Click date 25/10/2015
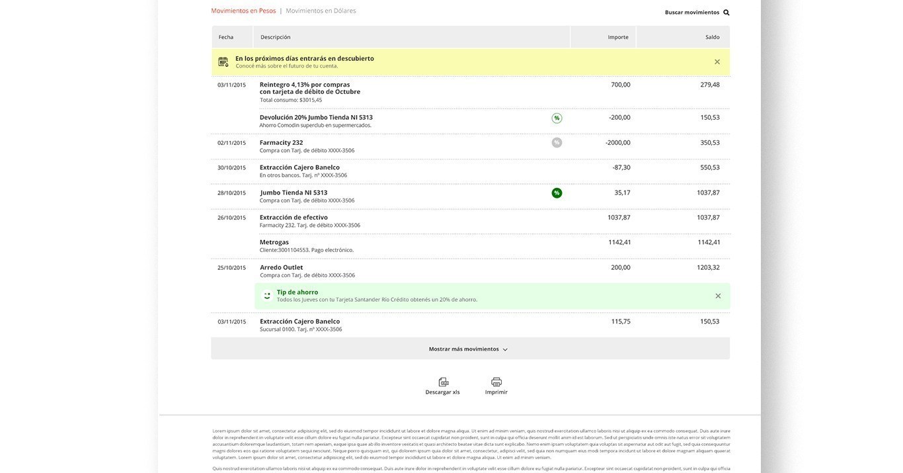The height and width of the screenshot is (473, 903). 231,268
